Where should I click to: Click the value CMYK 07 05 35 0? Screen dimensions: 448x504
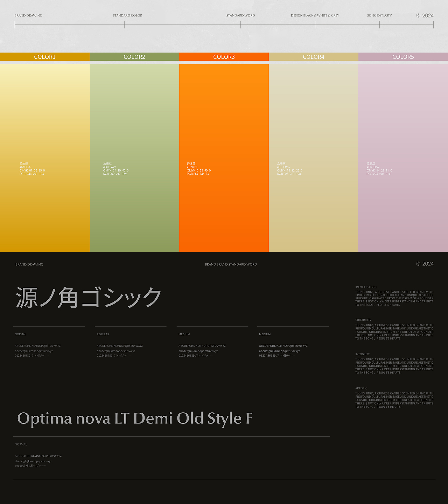[x=32, y=170]
